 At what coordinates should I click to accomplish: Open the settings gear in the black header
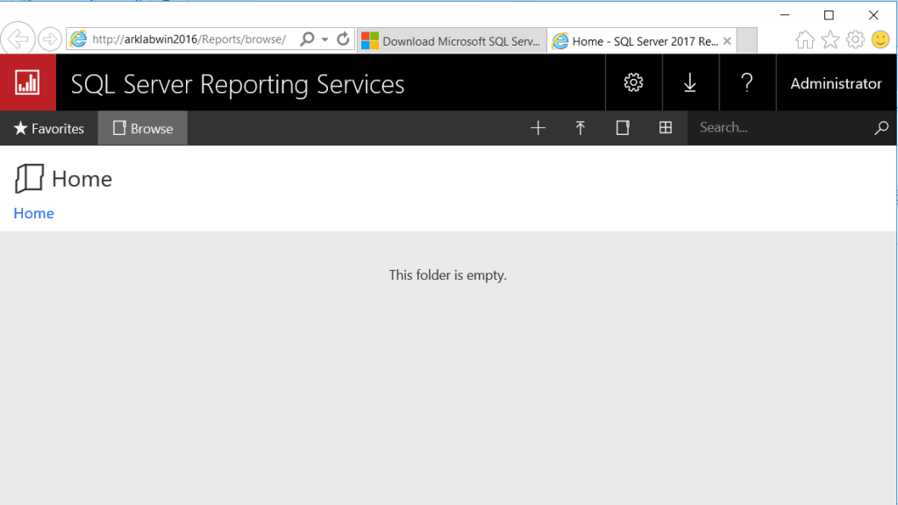pos(633,82)
